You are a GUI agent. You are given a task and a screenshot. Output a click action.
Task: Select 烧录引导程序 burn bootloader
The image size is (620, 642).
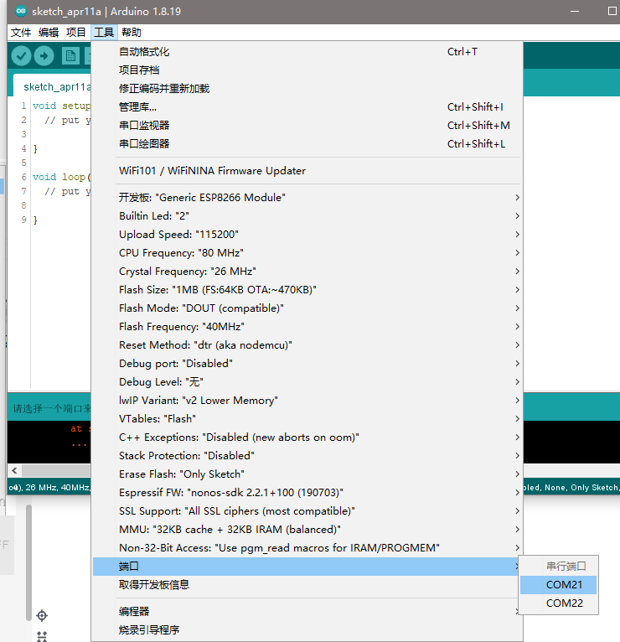point(307,629)
